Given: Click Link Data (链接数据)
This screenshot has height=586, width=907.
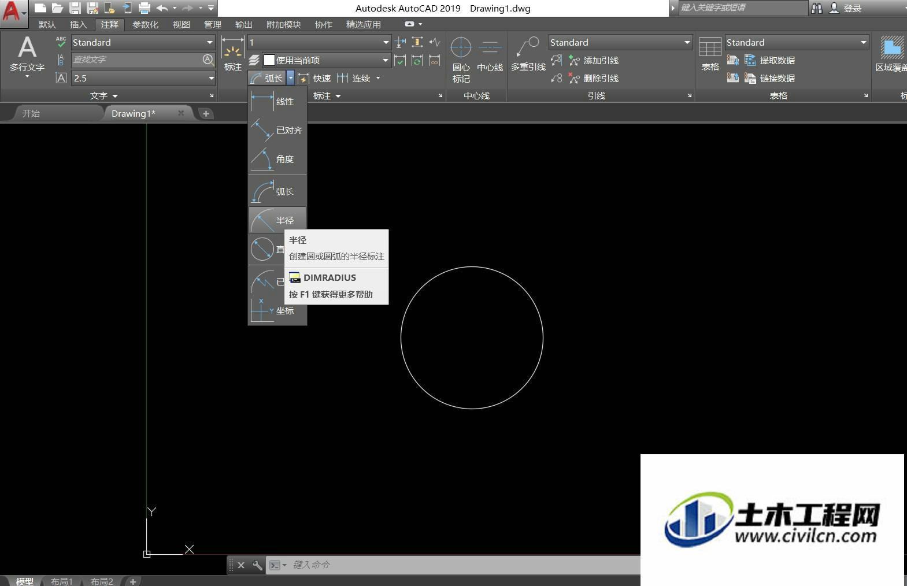Looking at the screenshot, I should [x=769, y=78].
